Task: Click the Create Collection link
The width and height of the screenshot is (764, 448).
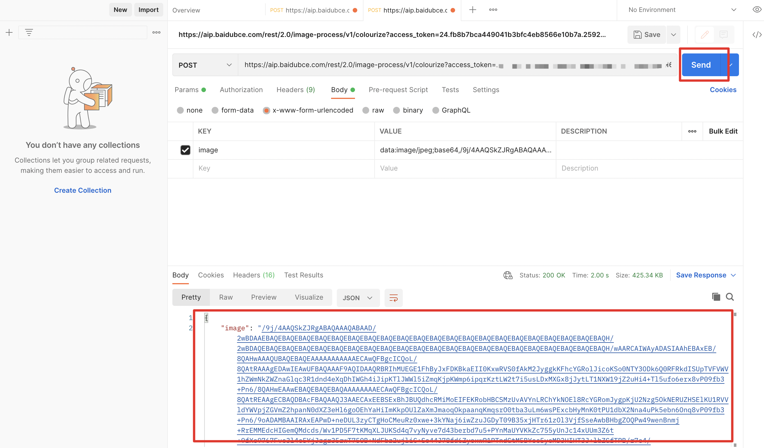Action: click(82, 190)
